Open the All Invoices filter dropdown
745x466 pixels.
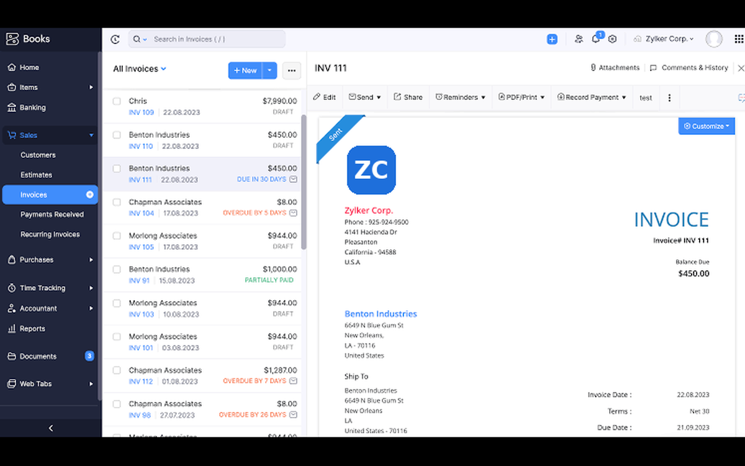click(140, 69)
